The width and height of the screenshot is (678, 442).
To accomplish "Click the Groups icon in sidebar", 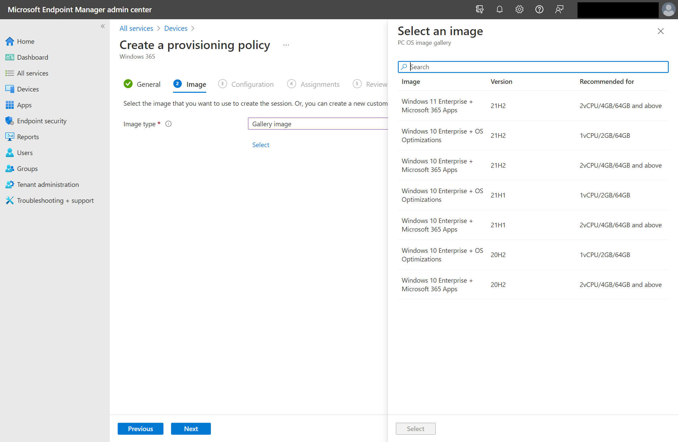I will coord(10,169).
